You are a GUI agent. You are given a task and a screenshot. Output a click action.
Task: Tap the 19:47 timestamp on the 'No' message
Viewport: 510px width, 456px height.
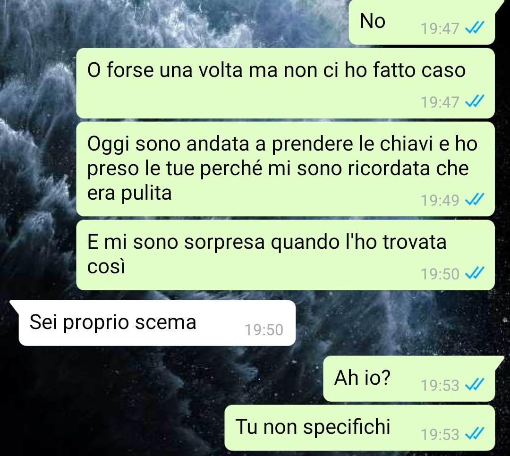[440, 29]
